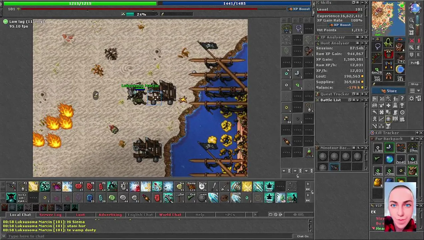Screen dimensions: 424x240
Task: Click the chat mode arrow beside input
Action: (x=4, y=236)
